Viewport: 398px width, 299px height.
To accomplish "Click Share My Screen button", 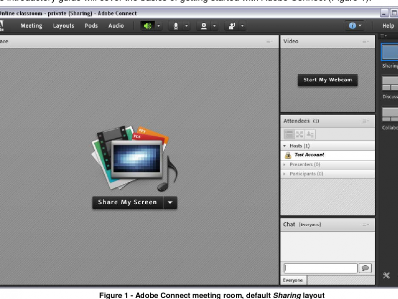I will 128,202.
